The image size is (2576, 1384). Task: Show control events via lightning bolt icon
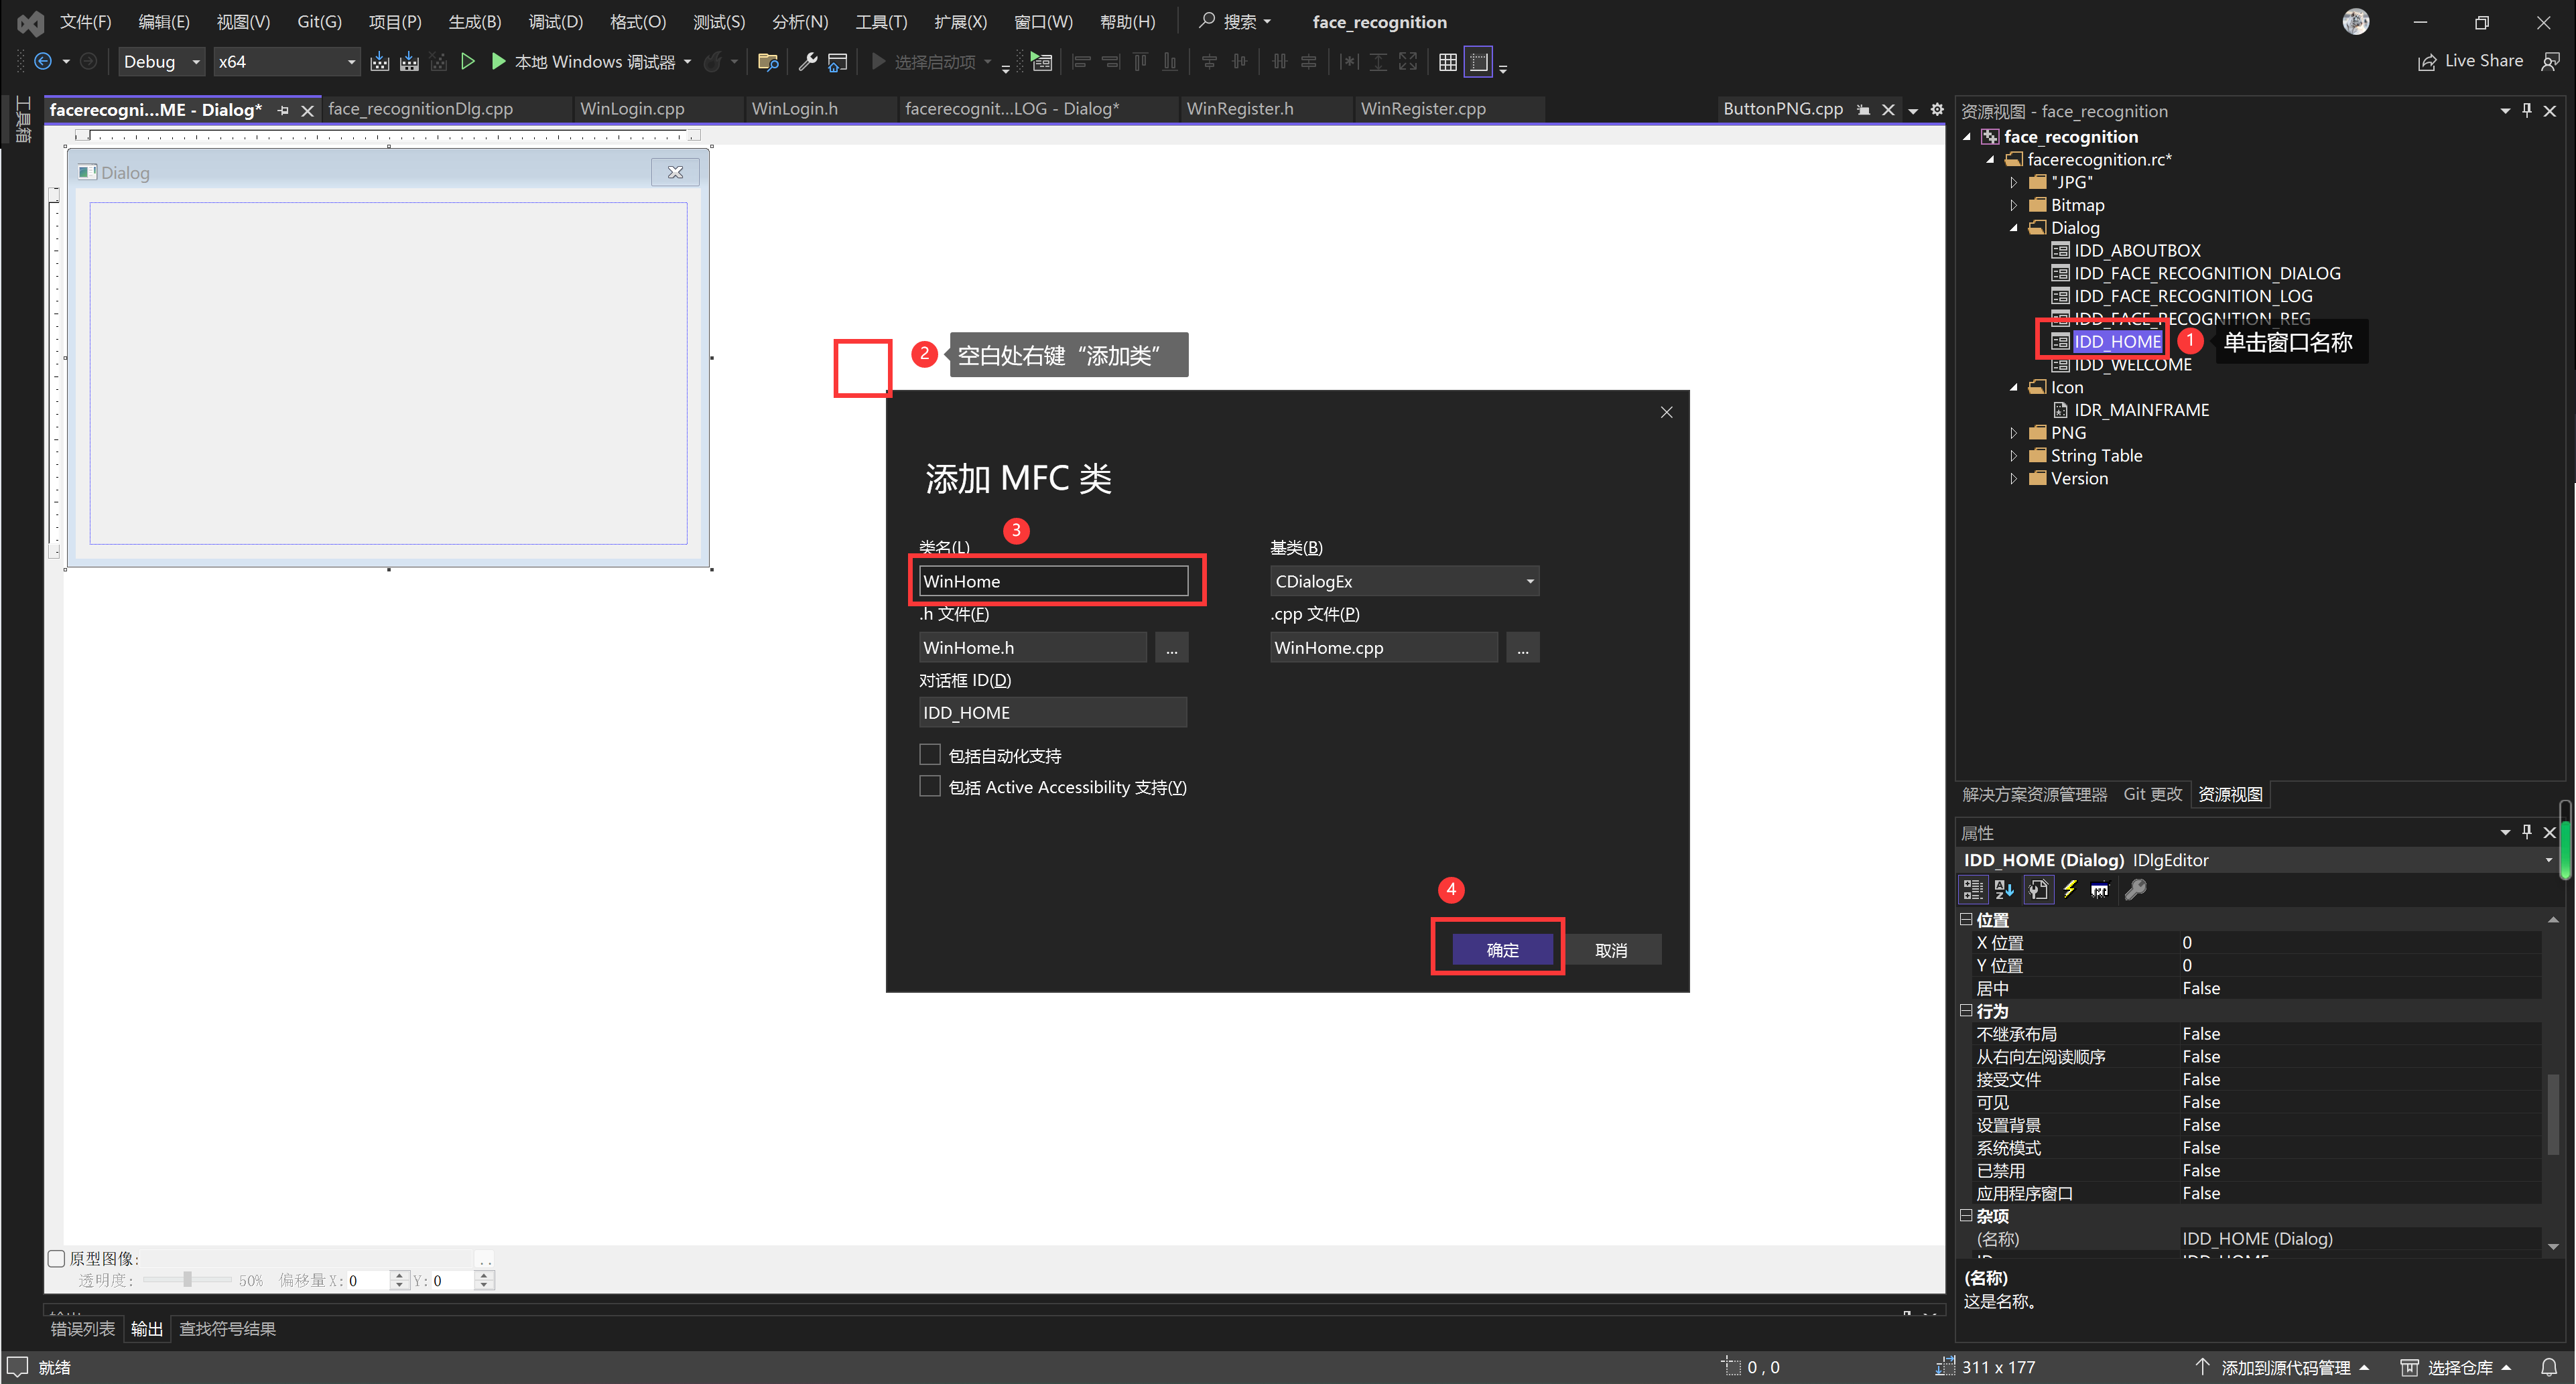tap(2069, 889)
